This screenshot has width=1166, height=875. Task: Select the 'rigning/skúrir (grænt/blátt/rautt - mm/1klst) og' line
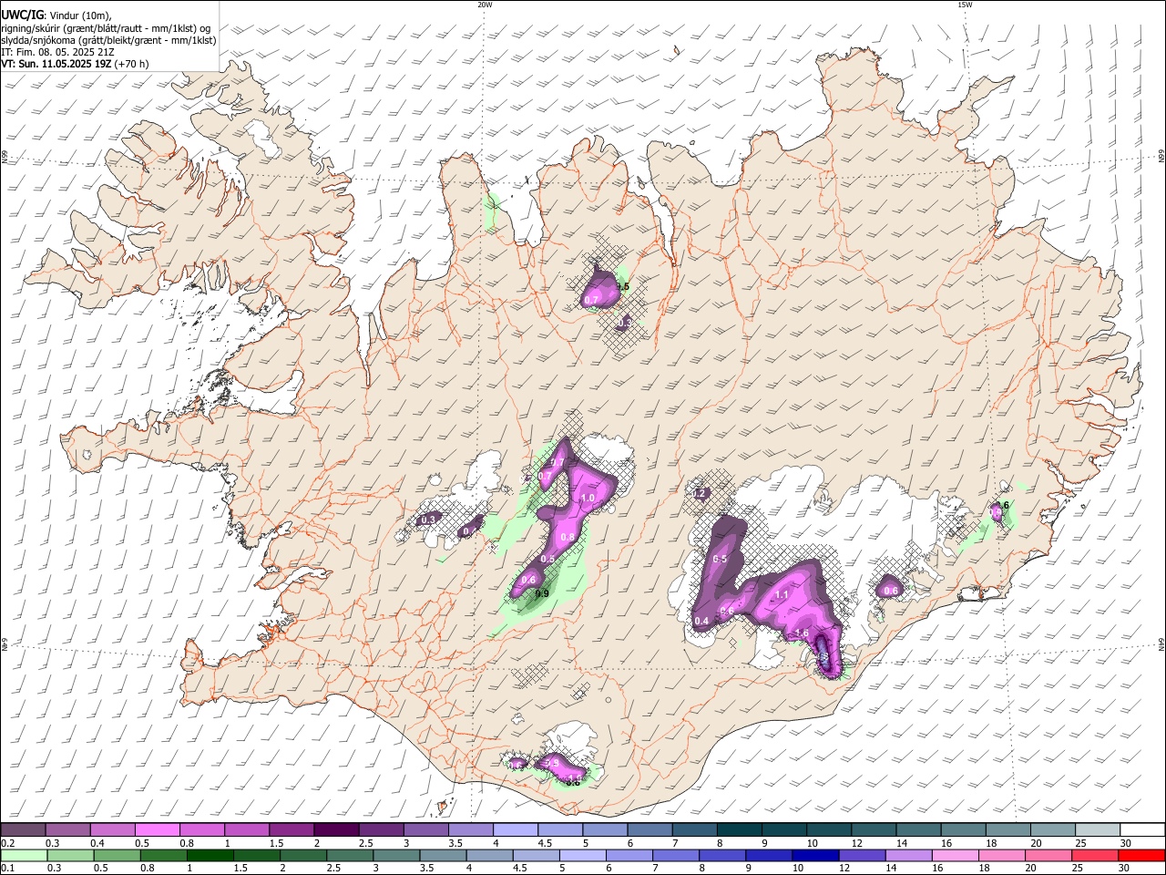coord(107,28)
